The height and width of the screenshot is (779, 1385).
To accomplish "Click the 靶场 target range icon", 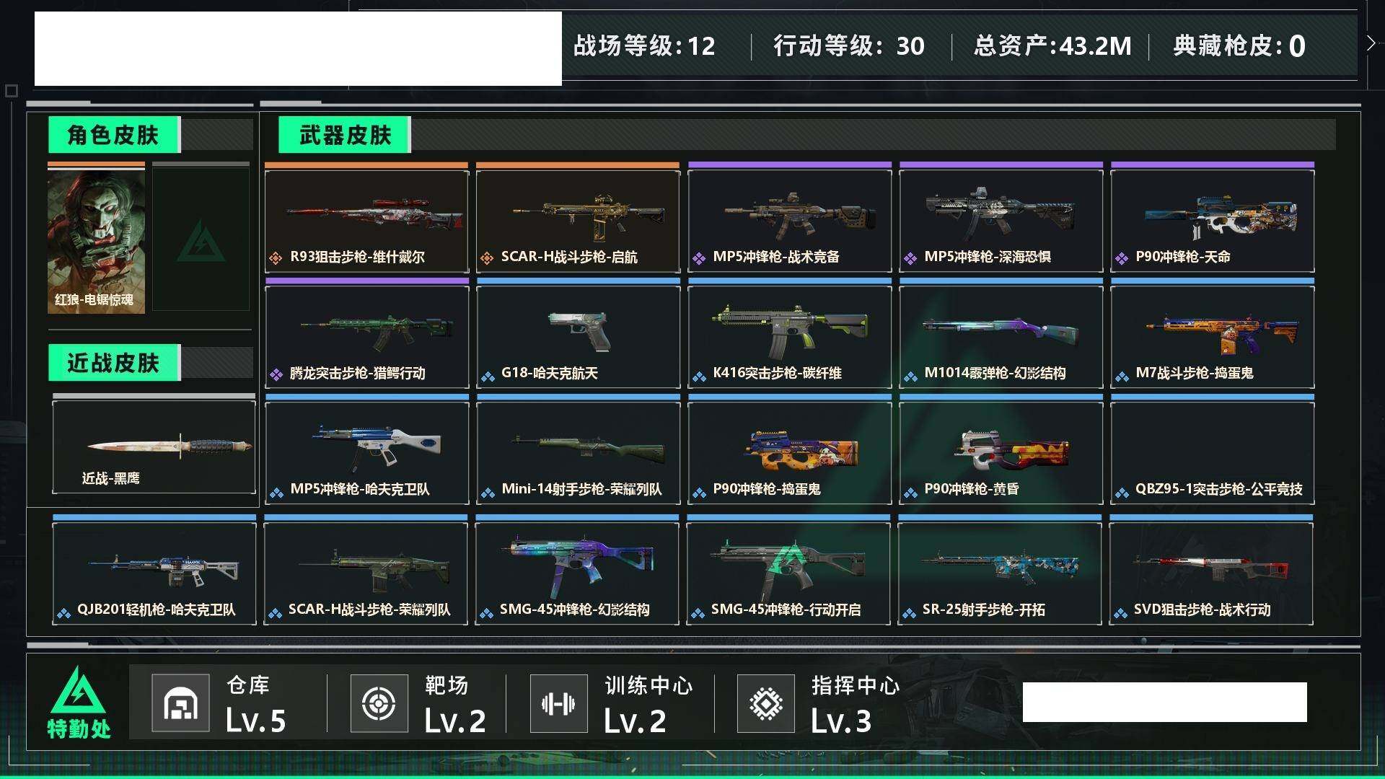I will point(379,703).
